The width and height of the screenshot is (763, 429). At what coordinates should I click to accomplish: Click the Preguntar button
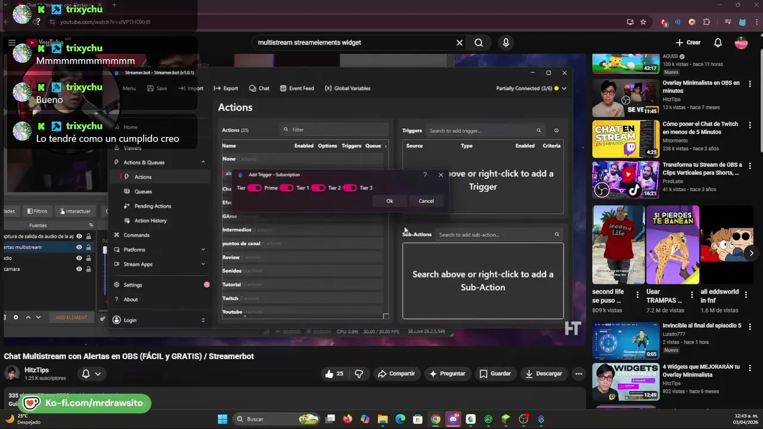pyautogui.click(x=446, y=374)
